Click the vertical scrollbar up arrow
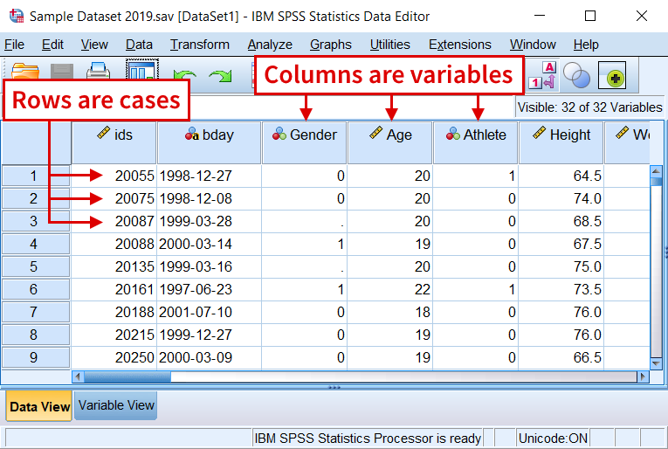Image resolution: width=668 pixels, height=449 pixels. click(x=657, y=171)
